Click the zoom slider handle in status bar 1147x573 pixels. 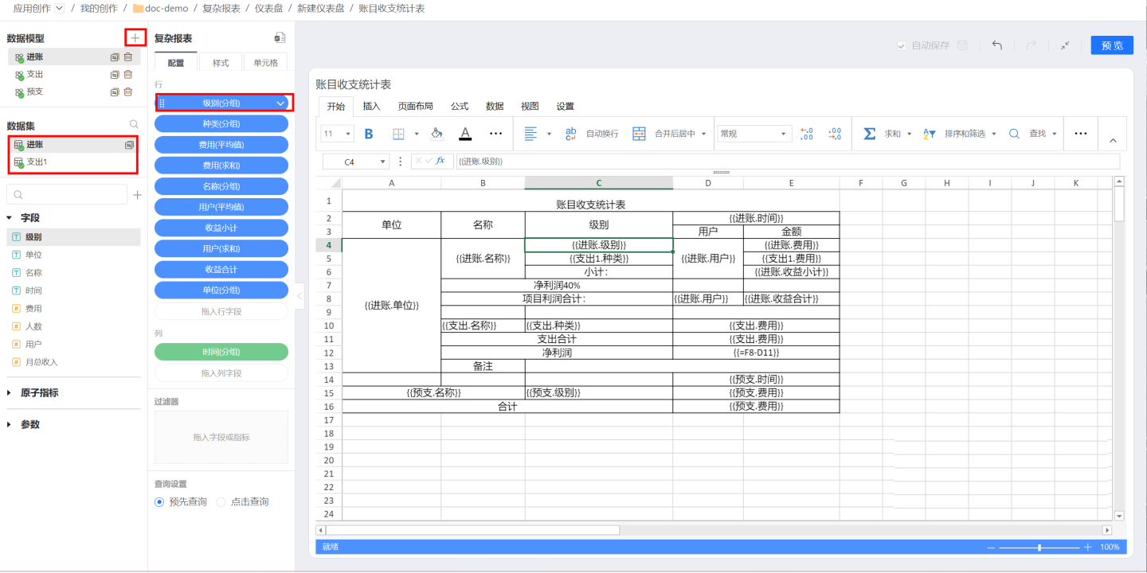(1039, 548)
